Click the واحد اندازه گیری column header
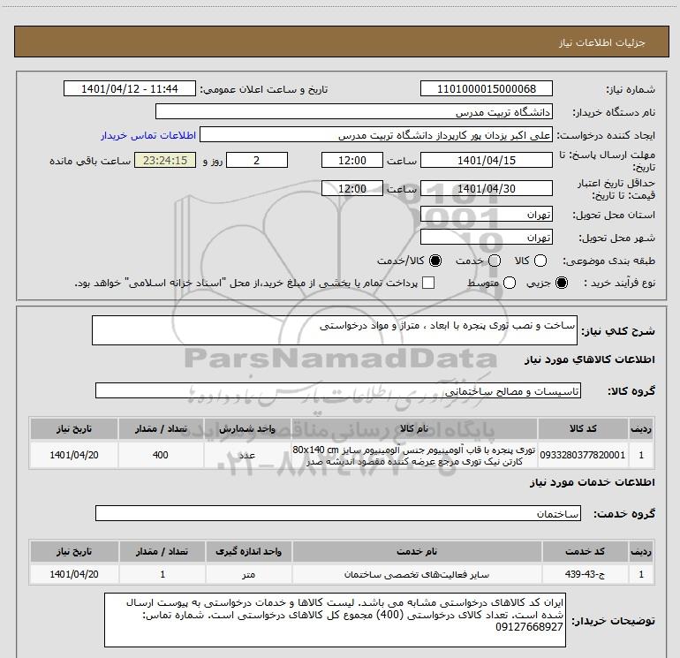Screen dimensions: 680x658 pos(248,551)
